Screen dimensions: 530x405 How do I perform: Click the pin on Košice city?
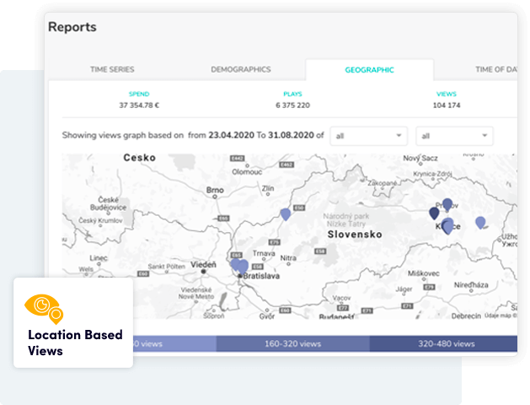[448, 225]
